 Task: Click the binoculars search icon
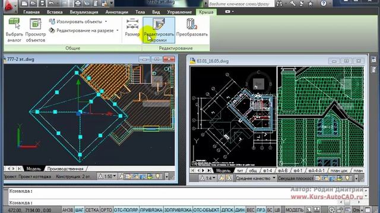[280, 4]
